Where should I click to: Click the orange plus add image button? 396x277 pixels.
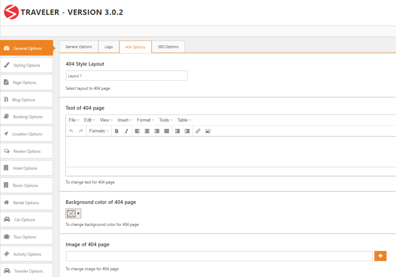tap(380, 256)
